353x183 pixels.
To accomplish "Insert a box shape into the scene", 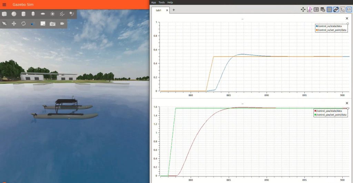I will (x=4, y=14).
